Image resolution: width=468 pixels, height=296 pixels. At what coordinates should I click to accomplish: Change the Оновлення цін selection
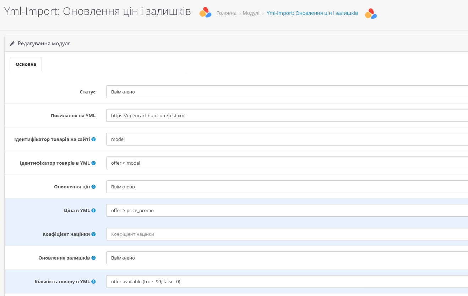[x=249, y=187]
